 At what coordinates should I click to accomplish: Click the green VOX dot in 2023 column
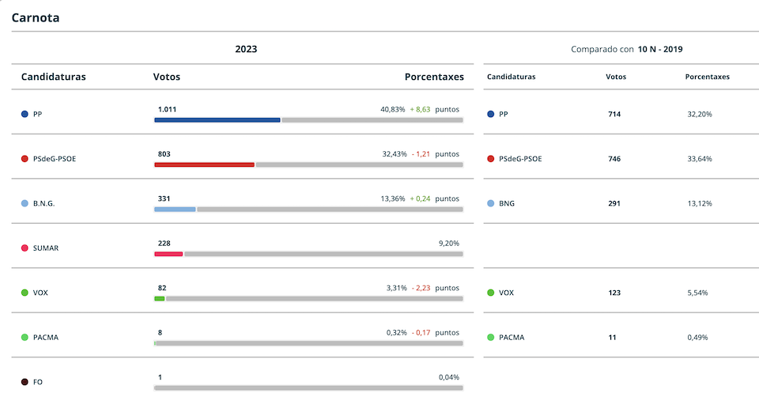click(25, 293)
